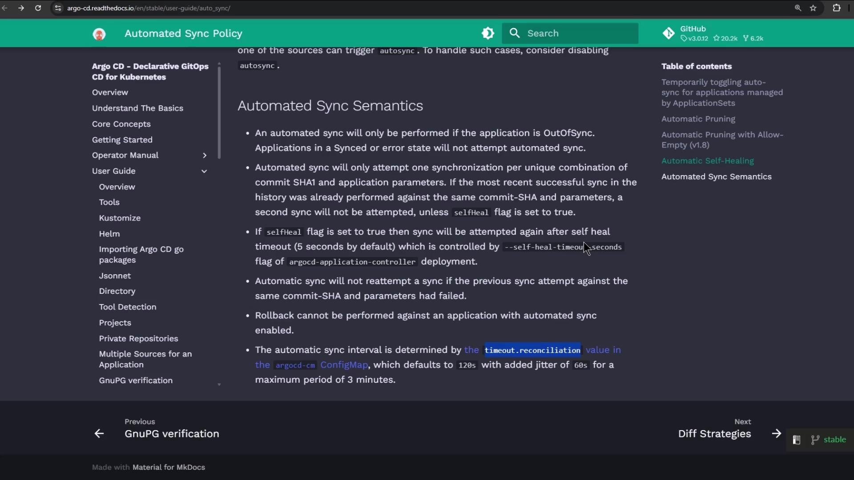Click the sidebar scrollbar thumb
The width and height of the screenshot is (854, 480).
[x=219, y=113]
